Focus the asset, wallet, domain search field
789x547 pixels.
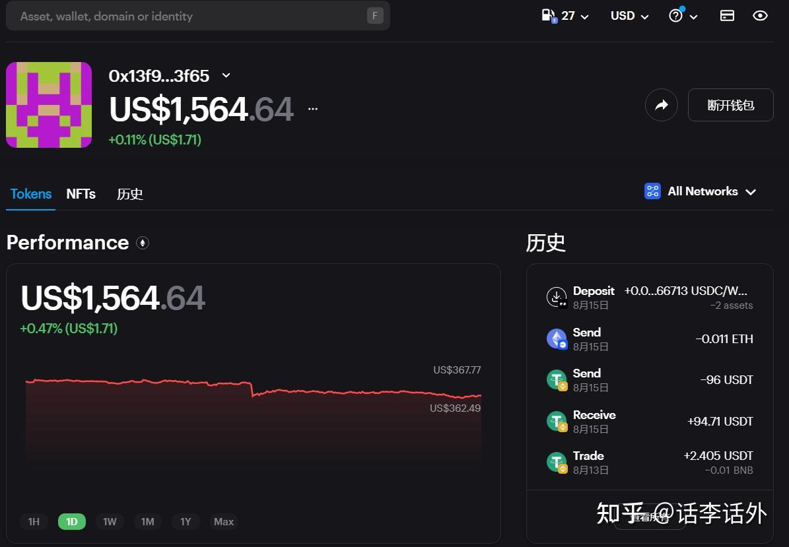coord(191,16)
